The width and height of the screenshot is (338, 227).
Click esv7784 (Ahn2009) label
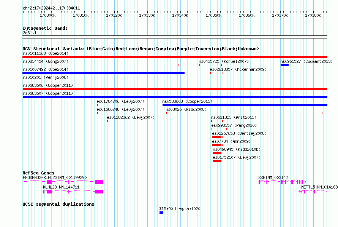[231, 141]
